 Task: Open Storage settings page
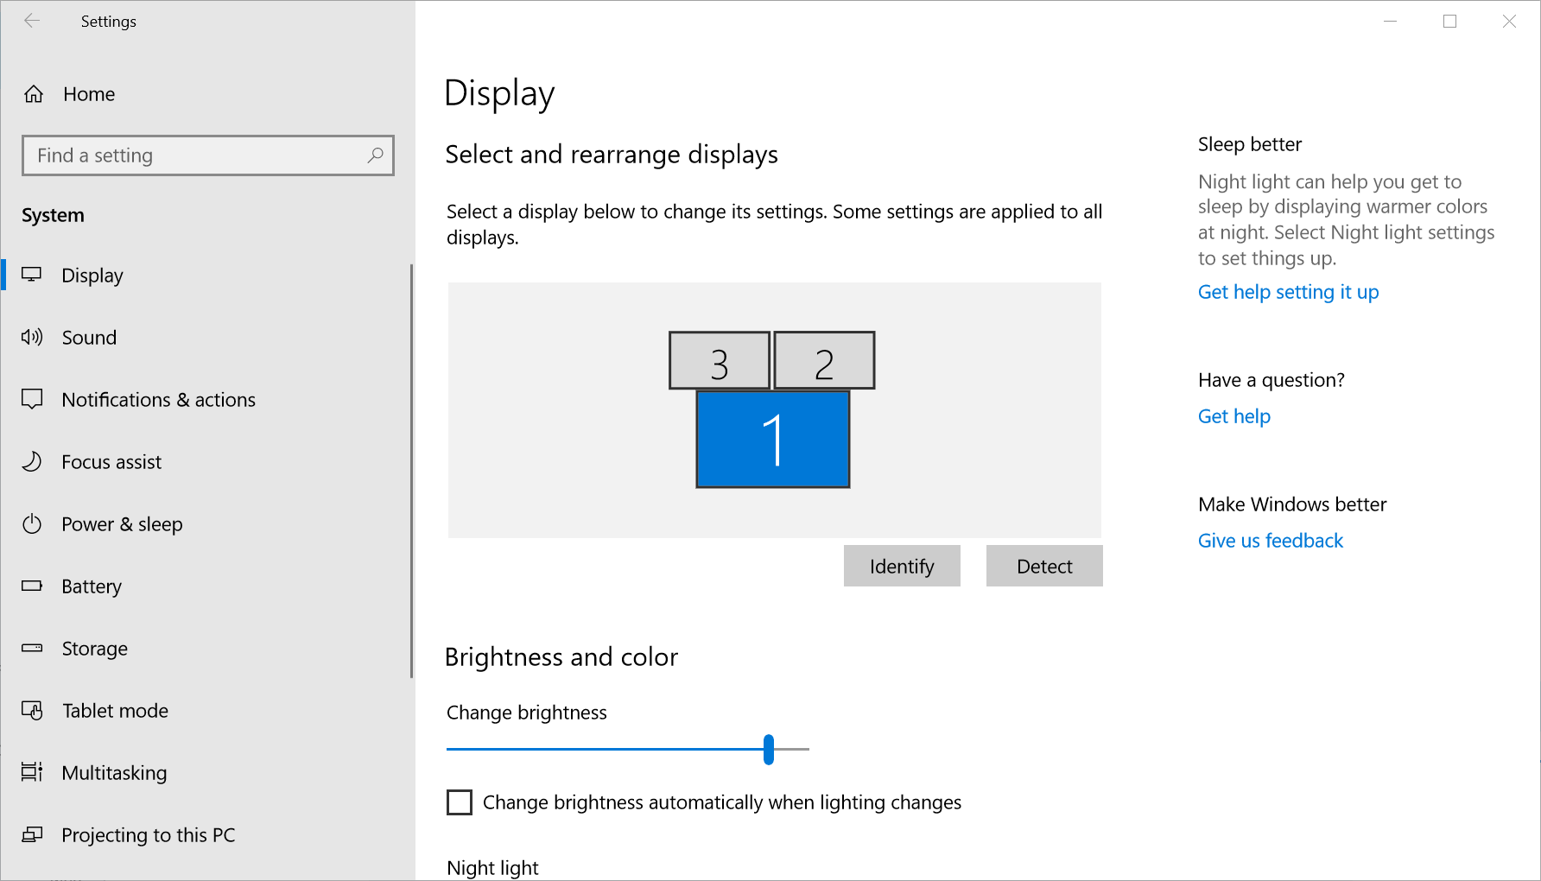[94, 649]
